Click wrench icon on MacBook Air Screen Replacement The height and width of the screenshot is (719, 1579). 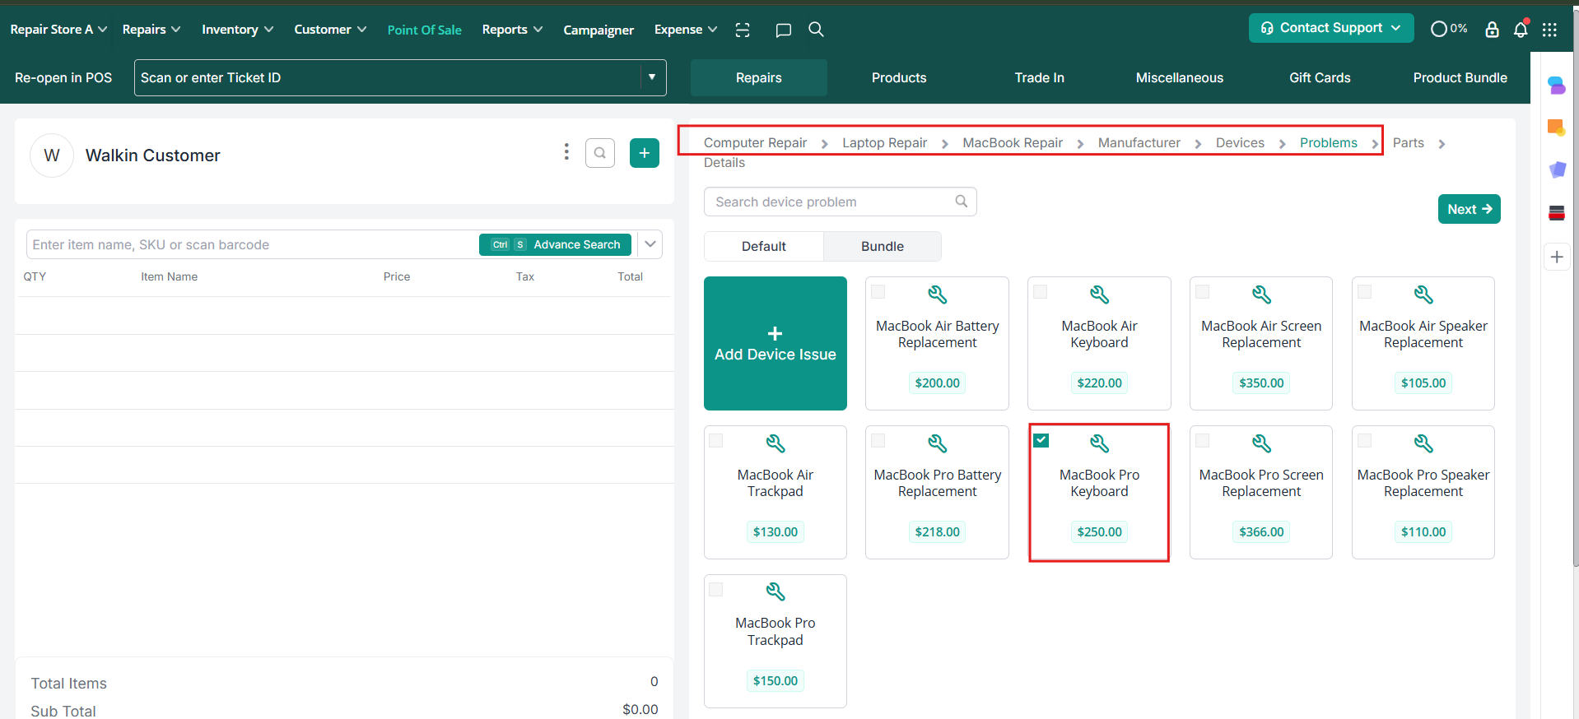coord(1261,295)
